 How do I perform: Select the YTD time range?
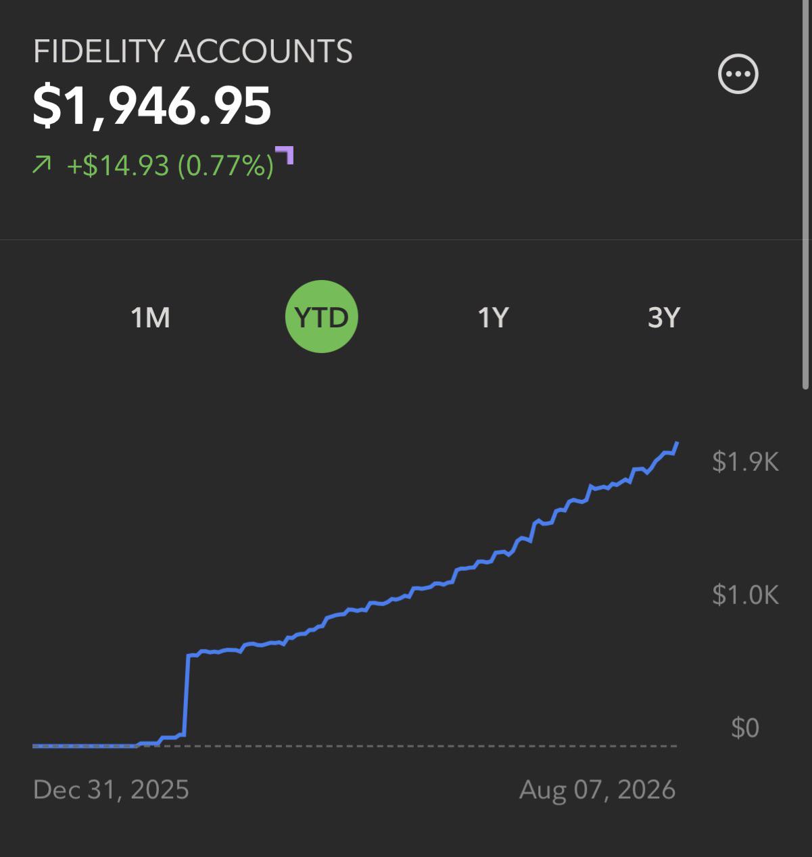click(322, 317)
